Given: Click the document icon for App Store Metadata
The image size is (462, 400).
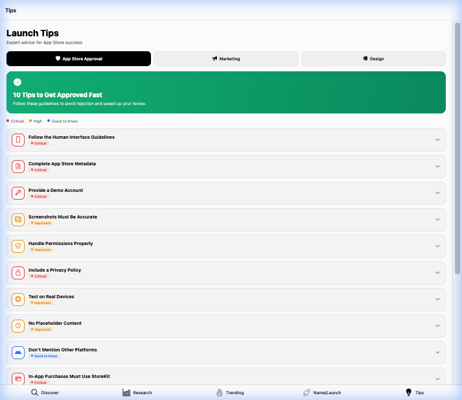Looking at the screenshot, I should click(18, 167).
